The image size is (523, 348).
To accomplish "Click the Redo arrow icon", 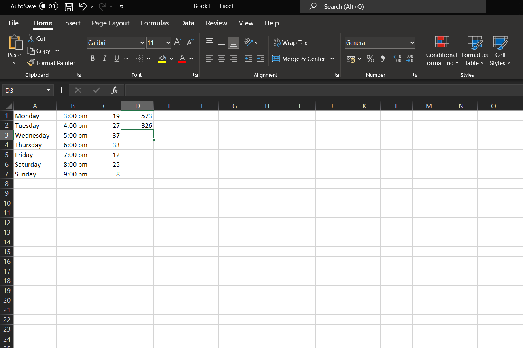I will click(102, 6).
